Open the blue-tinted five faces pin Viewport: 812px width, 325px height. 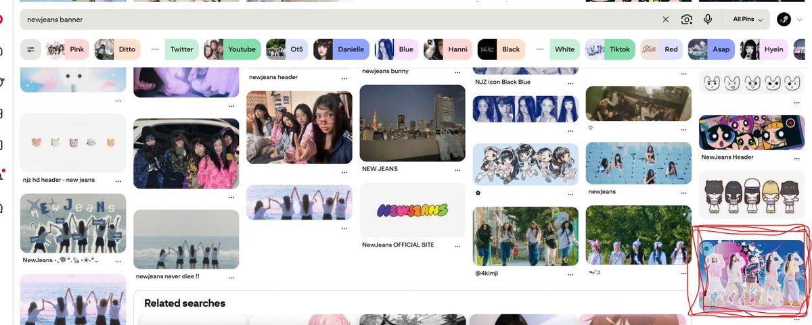[526, 109]
